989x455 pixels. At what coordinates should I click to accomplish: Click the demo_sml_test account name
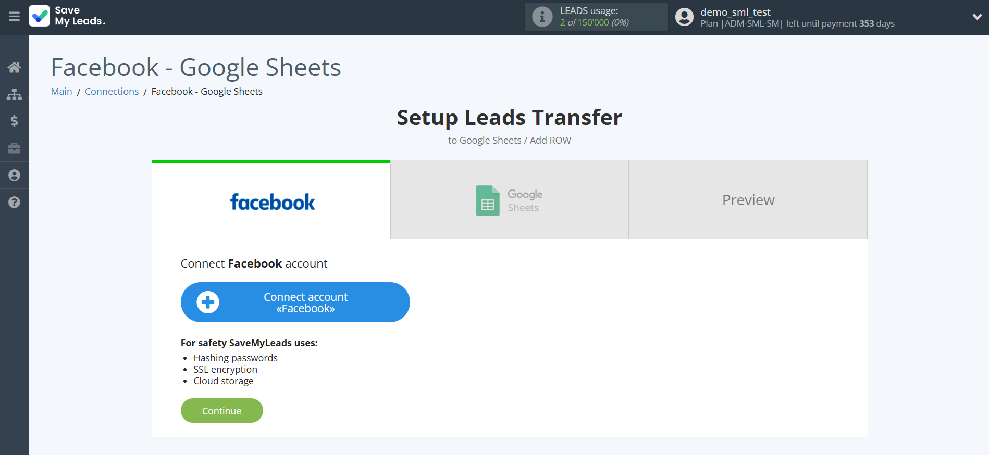pyautogui.click(x=735, y=12)
